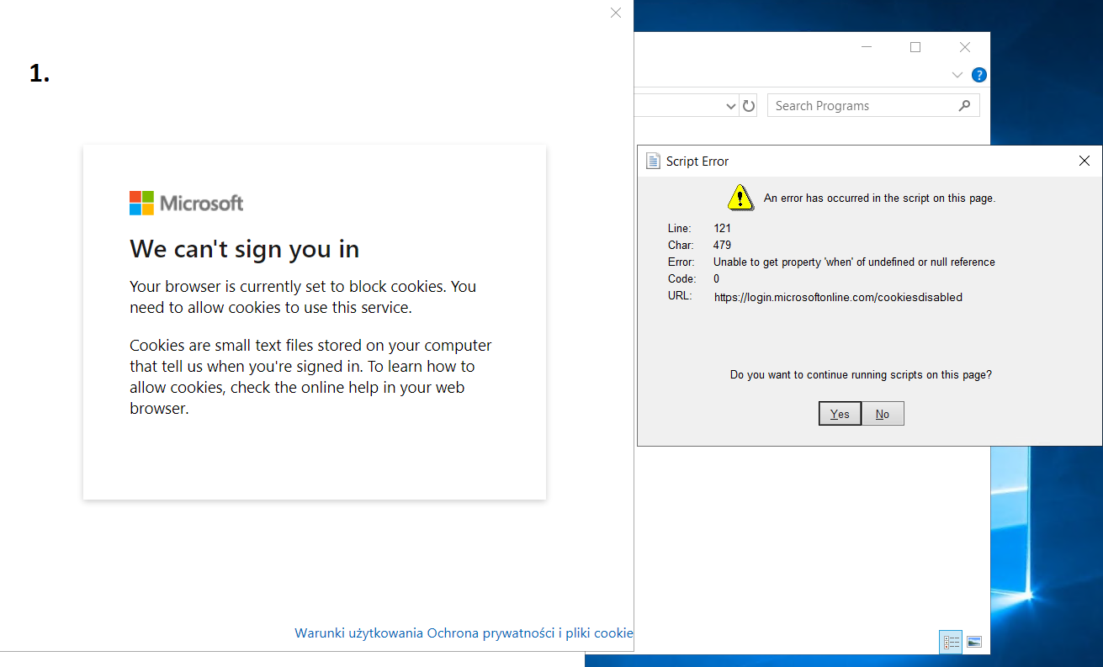The image size is (1103, 667).
Task: Expand the ribbon in the Programs window
Action: tap(957, 75)
